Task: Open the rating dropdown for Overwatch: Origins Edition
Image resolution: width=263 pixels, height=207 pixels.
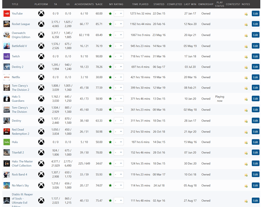Action: point(119,35)
